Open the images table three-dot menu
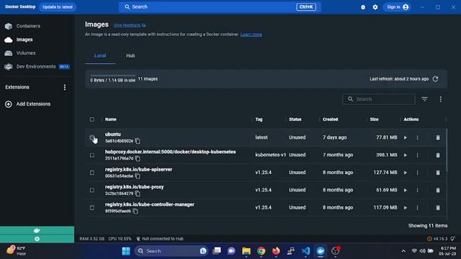 (x=440, y=99)
